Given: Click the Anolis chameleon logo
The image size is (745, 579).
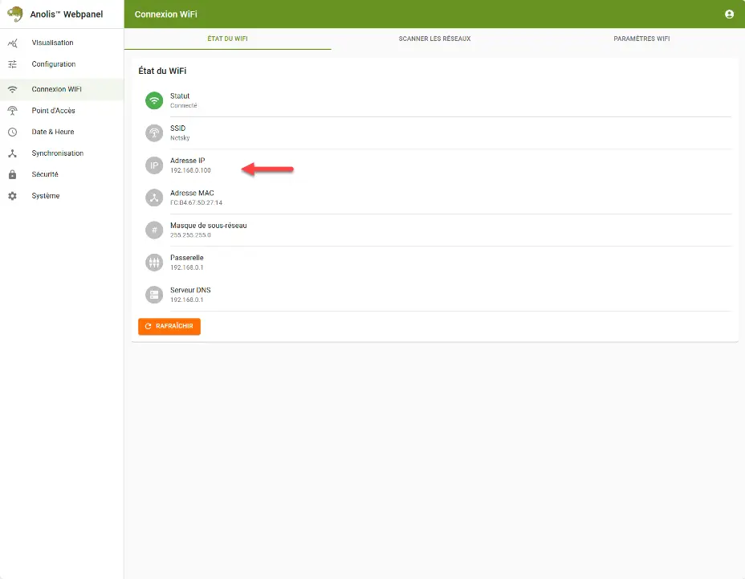Looking at the screenshot, I should [x=15, y=14].
